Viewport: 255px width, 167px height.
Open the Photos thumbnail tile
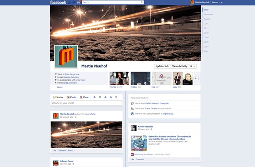tap(140, 78)
